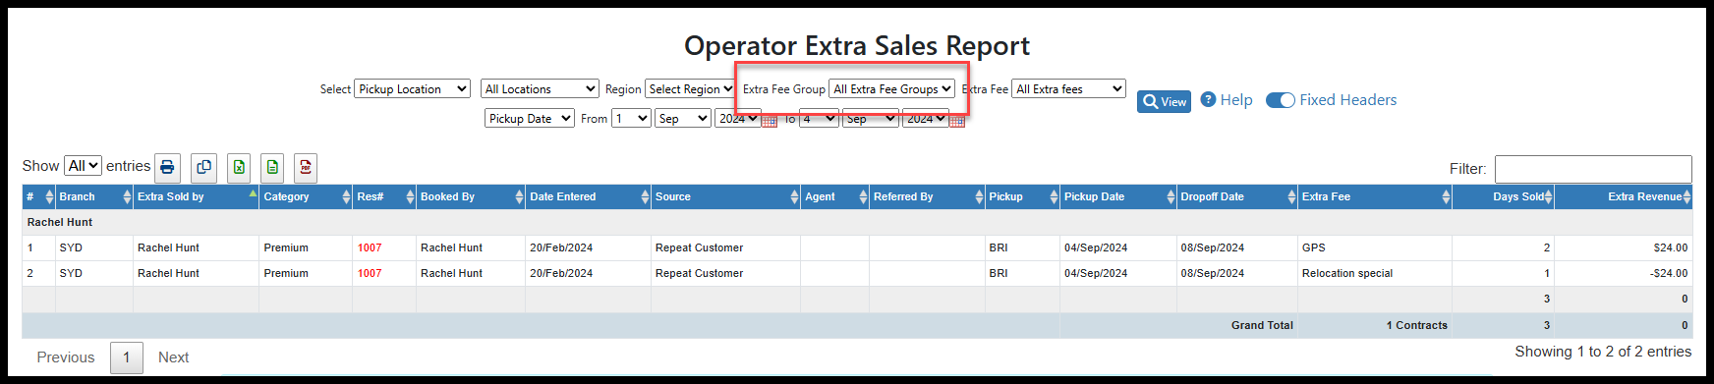1714x384 pixels.
Task: Open the Extra Fee Group dropdown
Action: click(x=891, y=89)
